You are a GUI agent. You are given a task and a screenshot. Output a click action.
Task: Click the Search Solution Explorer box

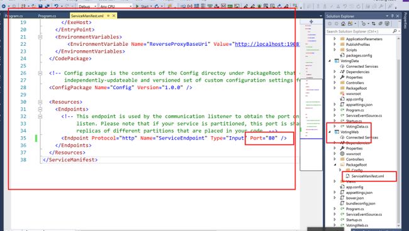point(359,31)
